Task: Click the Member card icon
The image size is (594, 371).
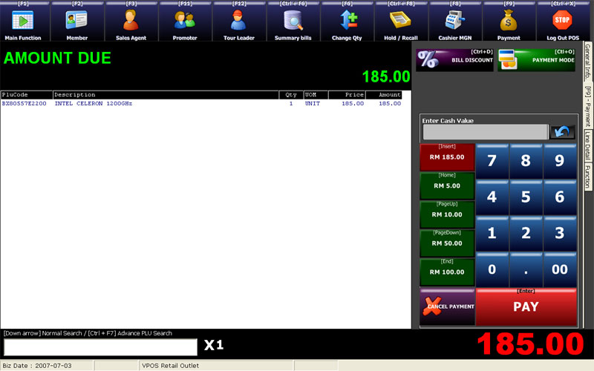Action: point(77,21)
